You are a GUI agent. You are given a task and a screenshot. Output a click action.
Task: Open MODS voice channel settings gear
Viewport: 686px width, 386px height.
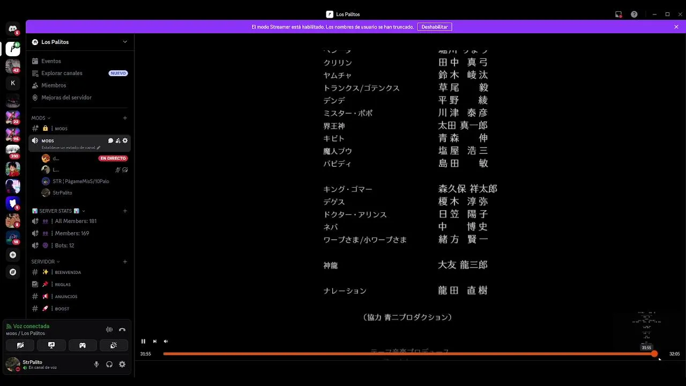point(125,140)
